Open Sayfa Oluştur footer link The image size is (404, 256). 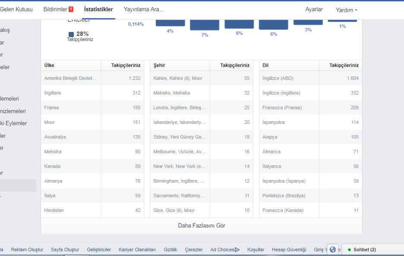[65, 250]
